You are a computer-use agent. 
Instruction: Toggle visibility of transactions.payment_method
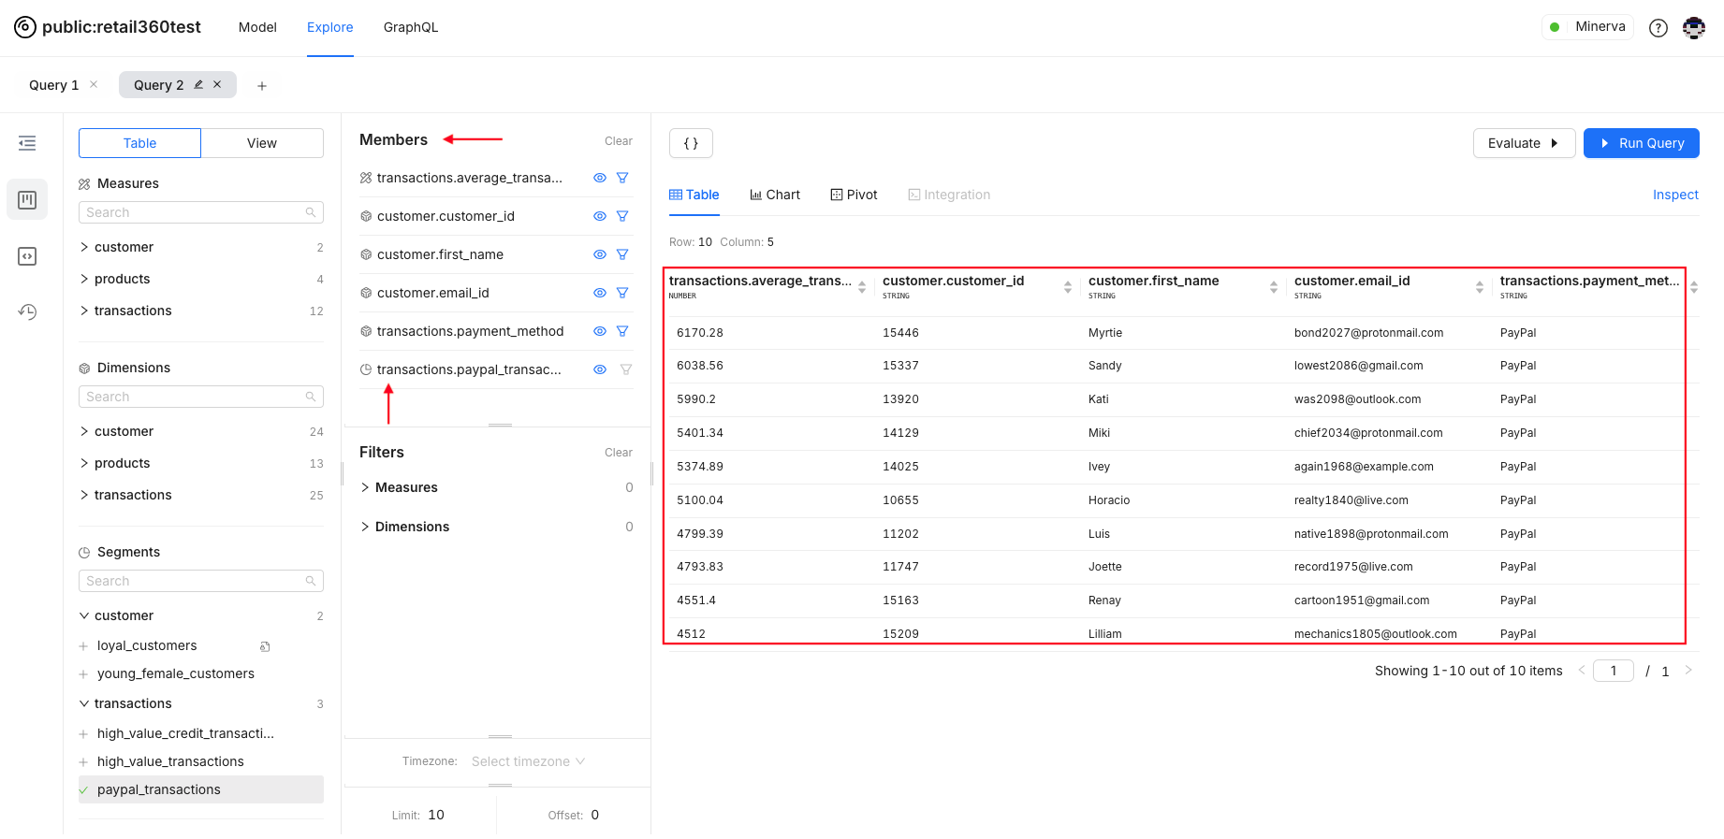click(600, 331)
